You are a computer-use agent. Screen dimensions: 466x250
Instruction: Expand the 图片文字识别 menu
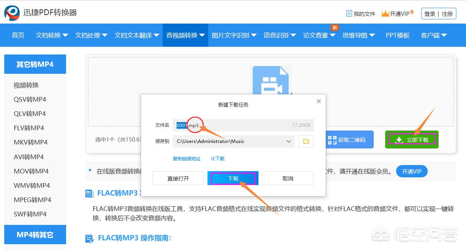coord(234,35)
